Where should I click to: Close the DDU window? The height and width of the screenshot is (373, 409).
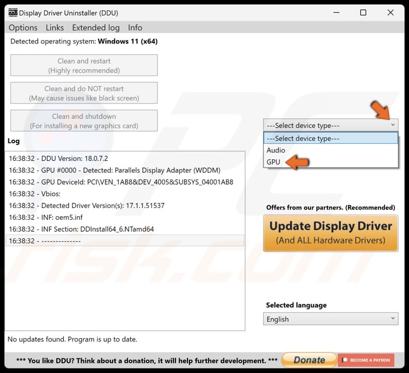pos(390,12)
